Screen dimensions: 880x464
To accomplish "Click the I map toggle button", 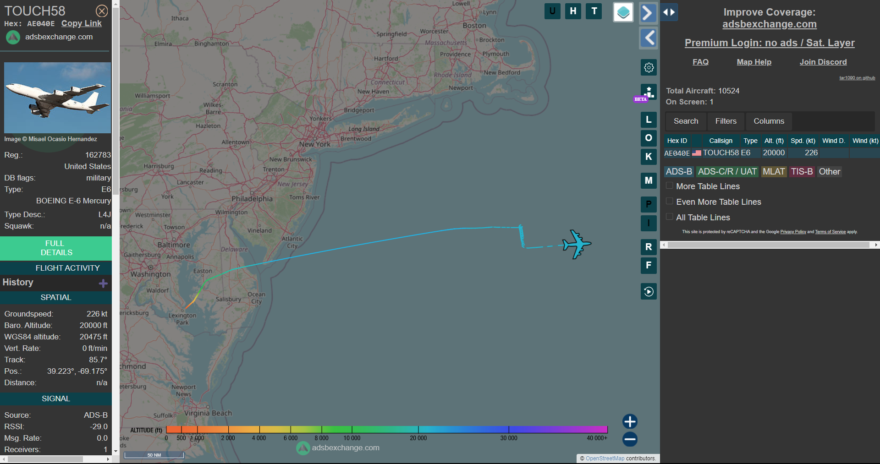I will coord(649,223).
